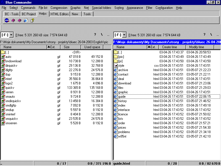Switch to the Tools toolbar tab
Image resolution: width=221 pixels, height=166 pixels.
click(x=87, y=14)
